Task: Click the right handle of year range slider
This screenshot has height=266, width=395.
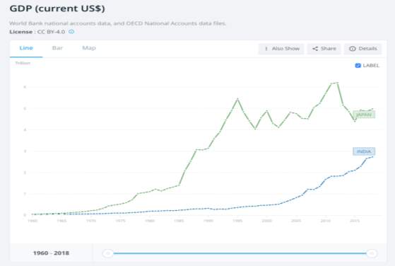Action: (x=372, y=253)
